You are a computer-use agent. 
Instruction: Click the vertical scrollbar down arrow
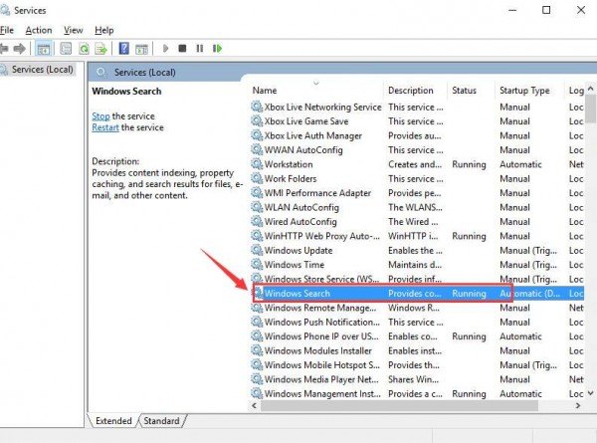[x=590, y=393]
